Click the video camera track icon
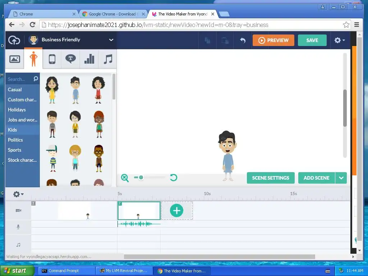 point(18,211)
